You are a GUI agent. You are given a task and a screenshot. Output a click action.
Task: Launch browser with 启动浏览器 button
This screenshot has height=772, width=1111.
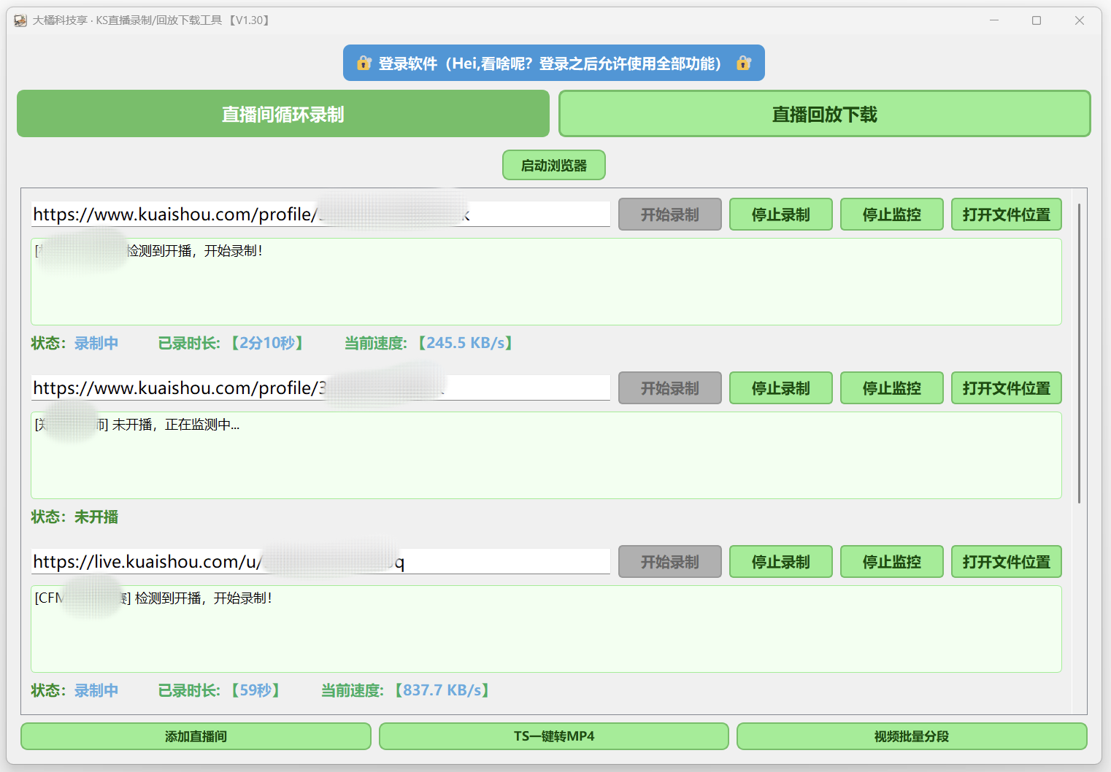click(554, 165)
